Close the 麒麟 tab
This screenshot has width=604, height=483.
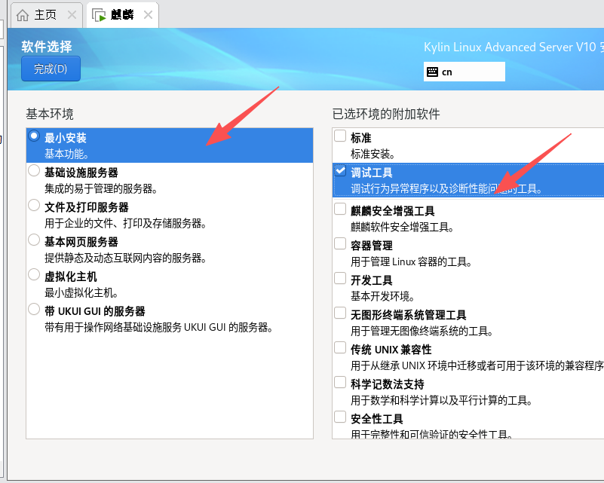pos(148,15)
